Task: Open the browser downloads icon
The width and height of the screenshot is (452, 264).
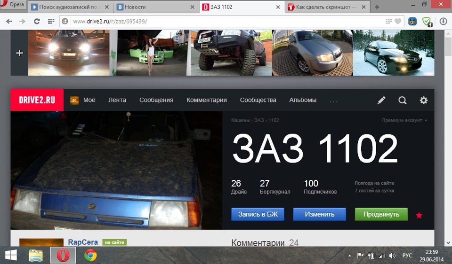Action: 443,21
